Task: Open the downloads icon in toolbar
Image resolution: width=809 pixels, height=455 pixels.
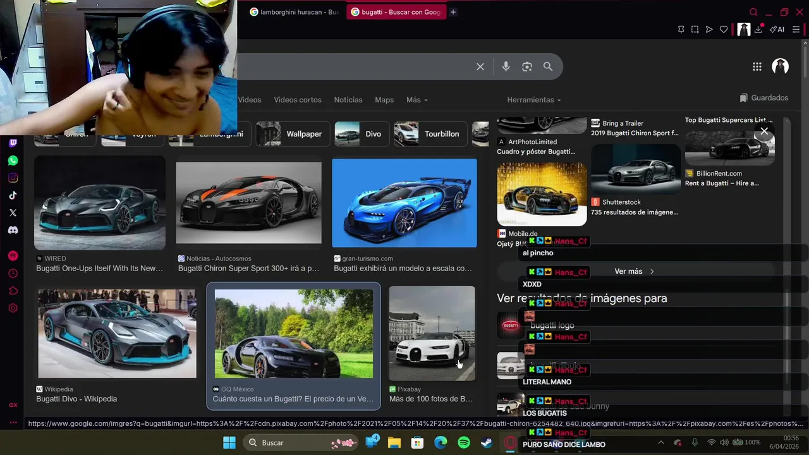Action: pos(758,29)
